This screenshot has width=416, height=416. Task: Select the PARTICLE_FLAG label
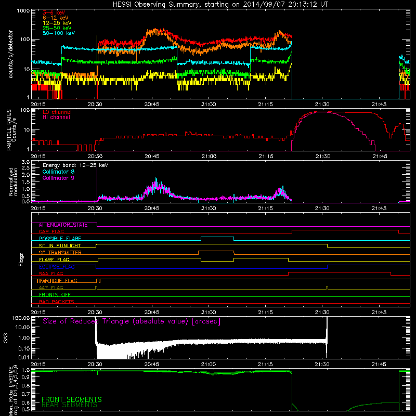click(57, 281)
